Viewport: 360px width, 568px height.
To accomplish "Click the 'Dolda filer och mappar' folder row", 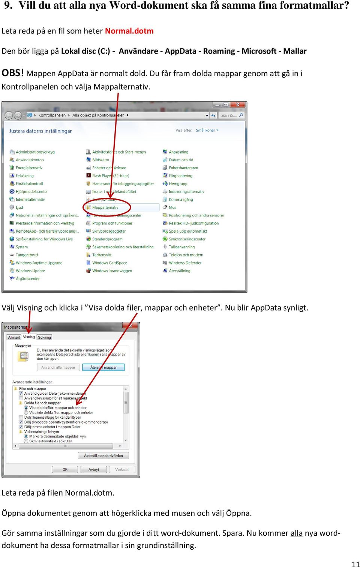I will click(39, 403).
